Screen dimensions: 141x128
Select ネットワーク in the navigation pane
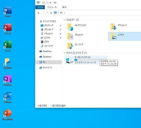(46, 68)
